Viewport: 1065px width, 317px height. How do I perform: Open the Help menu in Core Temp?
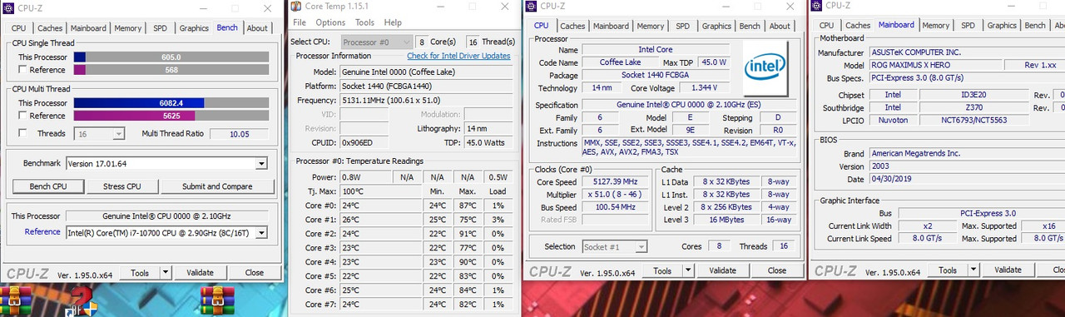pyautogui.click(x=393, y=22)
